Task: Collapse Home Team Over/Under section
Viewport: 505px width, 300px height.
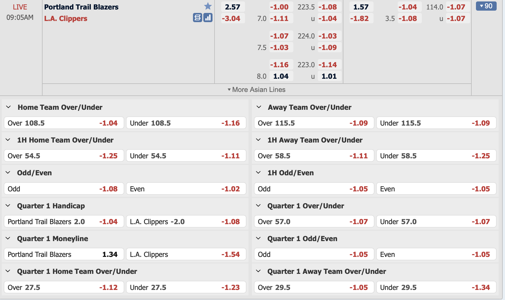Action: 8,107
